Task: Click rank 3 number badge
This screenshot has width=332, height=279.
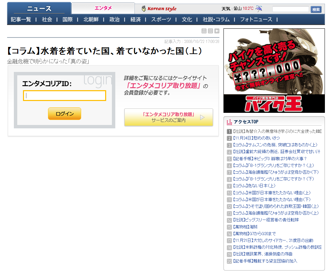Action: 229,145
